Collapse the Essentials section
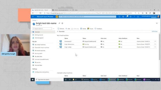The width and height of the screenshot is (161, 90). (58, 31)
